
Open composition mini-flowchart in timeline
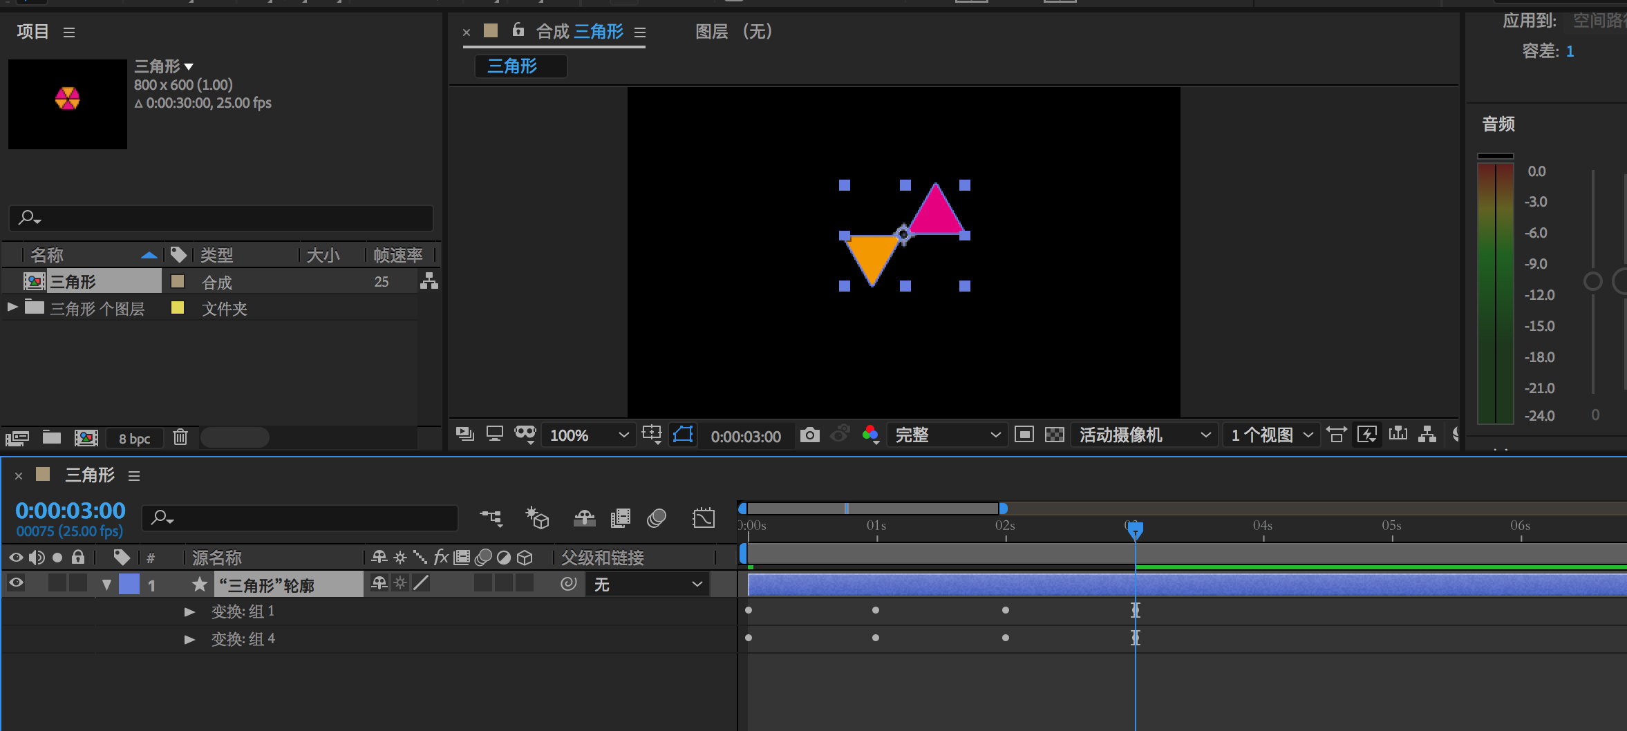point(491,518)
